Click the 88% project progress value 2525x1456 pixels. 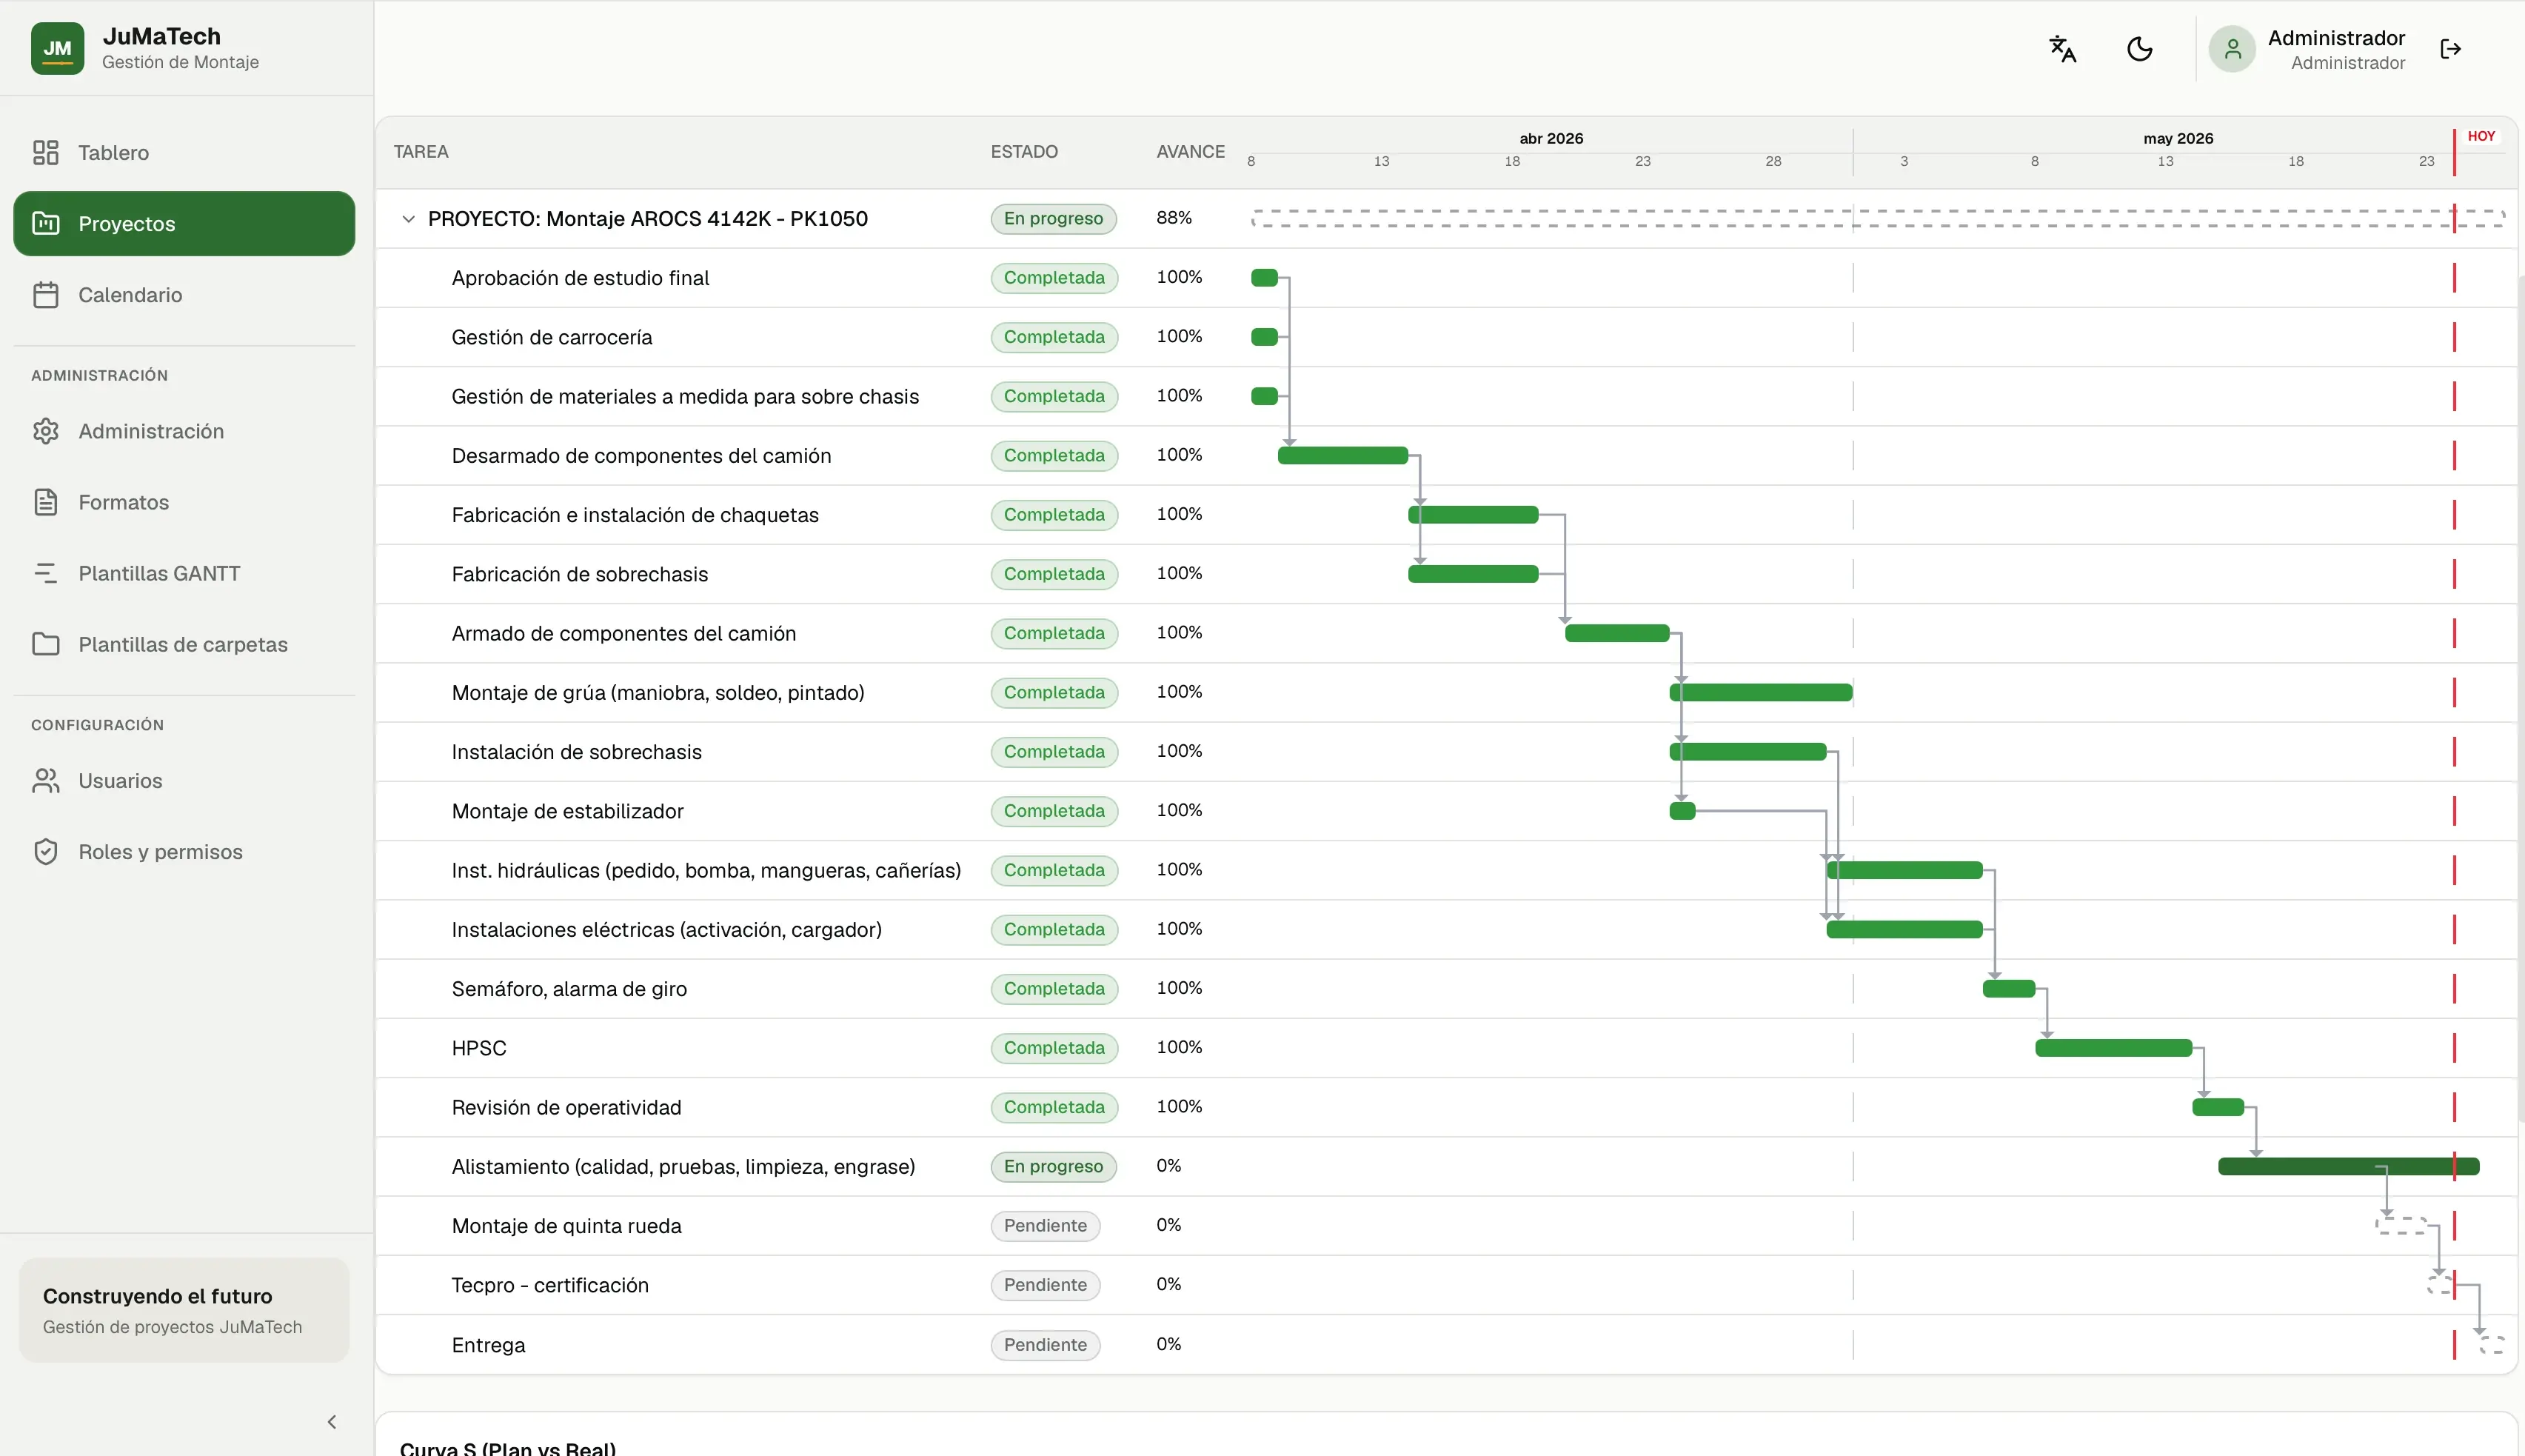pos(1174,217)
